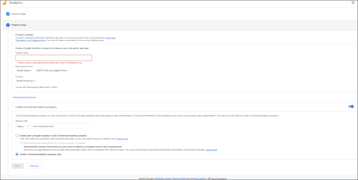
Task: Open the Privacy policy footer link
Action: click(199, 178)
